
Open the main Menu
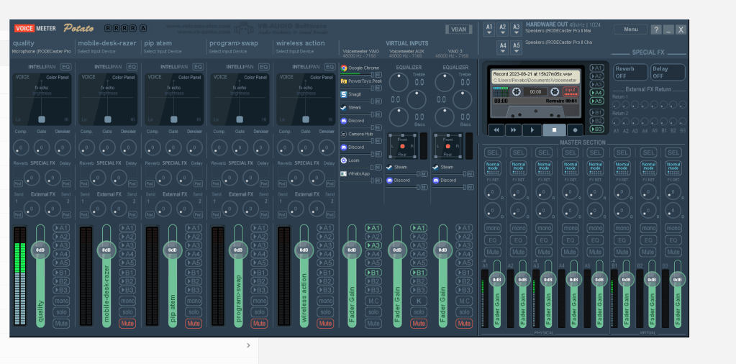(631, 29)
